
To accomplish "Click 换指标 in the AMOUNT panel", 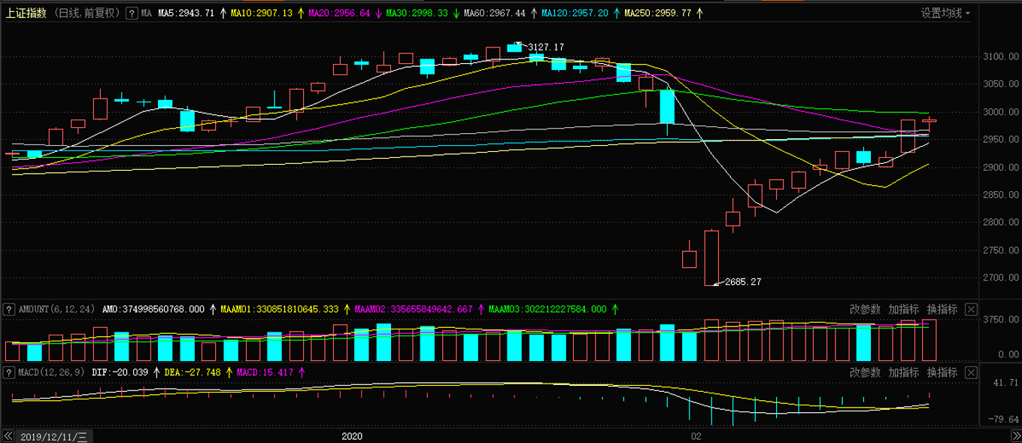I will click(x=942, y=309).
